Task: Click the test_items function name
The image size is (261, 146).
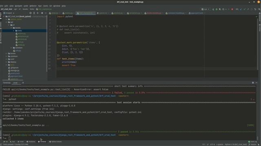Action: pyautogui.click(x=68, y=59)
